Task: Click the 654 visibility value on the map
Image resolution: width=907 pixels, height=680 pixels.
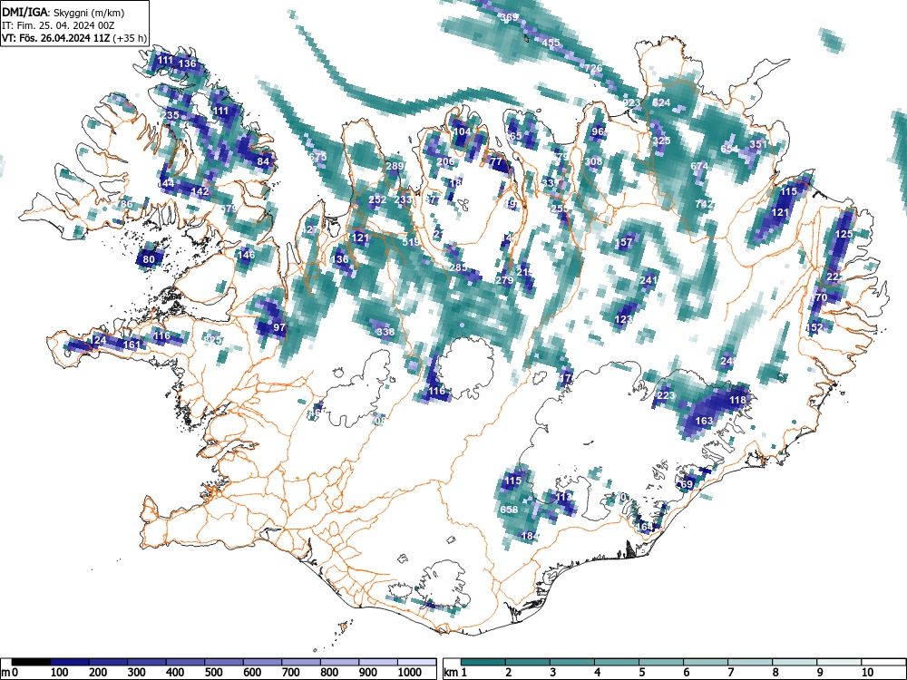Action: 729,149
